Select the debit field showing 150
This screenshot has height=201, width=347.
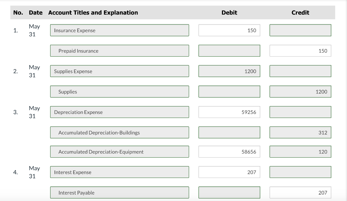coord(229,30)
